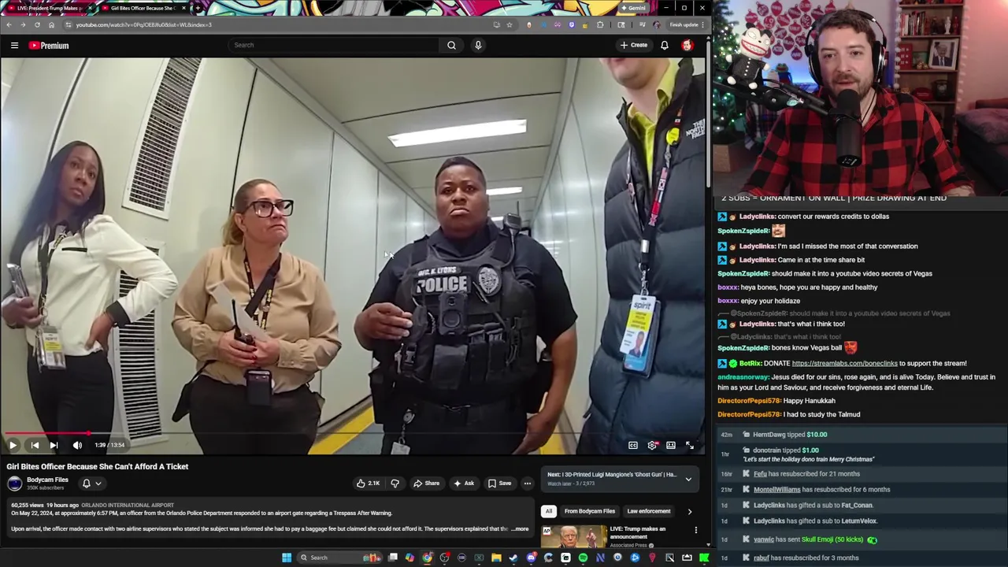Open File Explorer from taskbar
Viewport: 1008px width, 567px height.
(x=496, y=558)
